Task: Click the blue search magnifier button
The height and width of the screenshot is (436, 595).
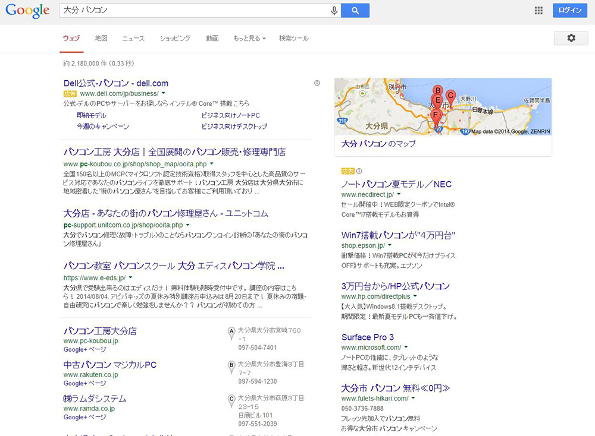Action: 355,11
